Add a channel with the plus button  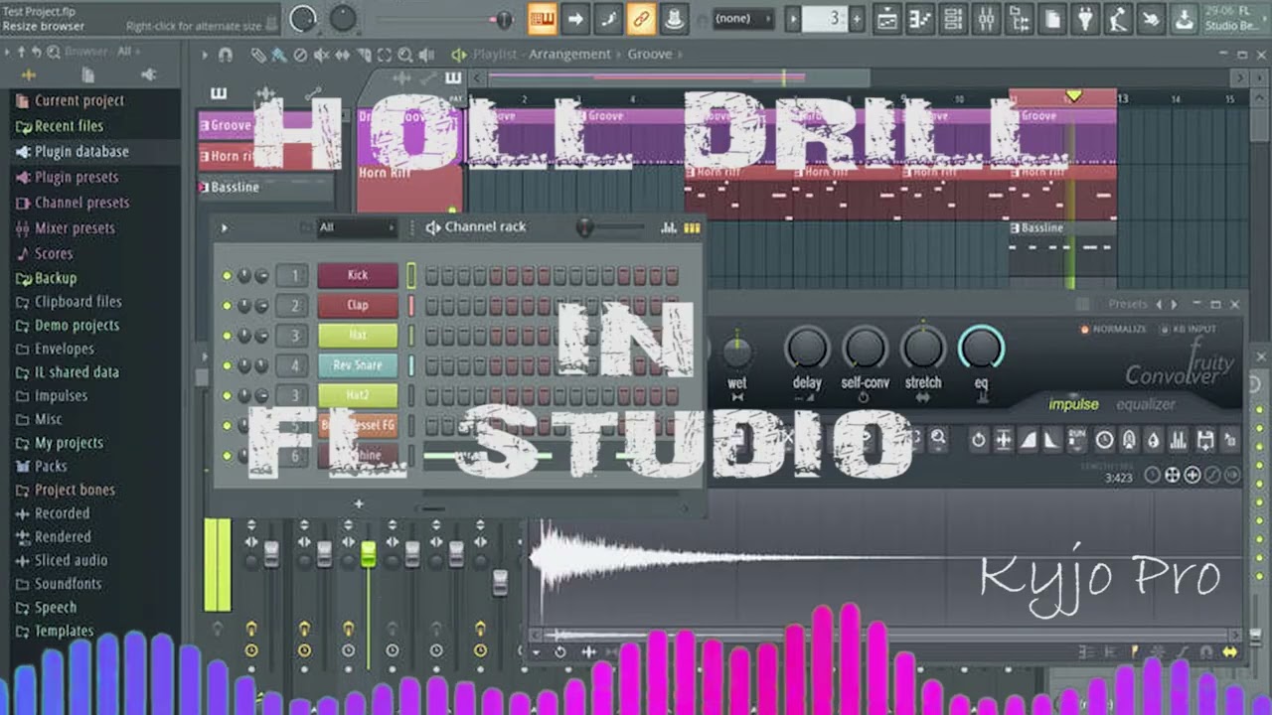(x=359, y=504)
